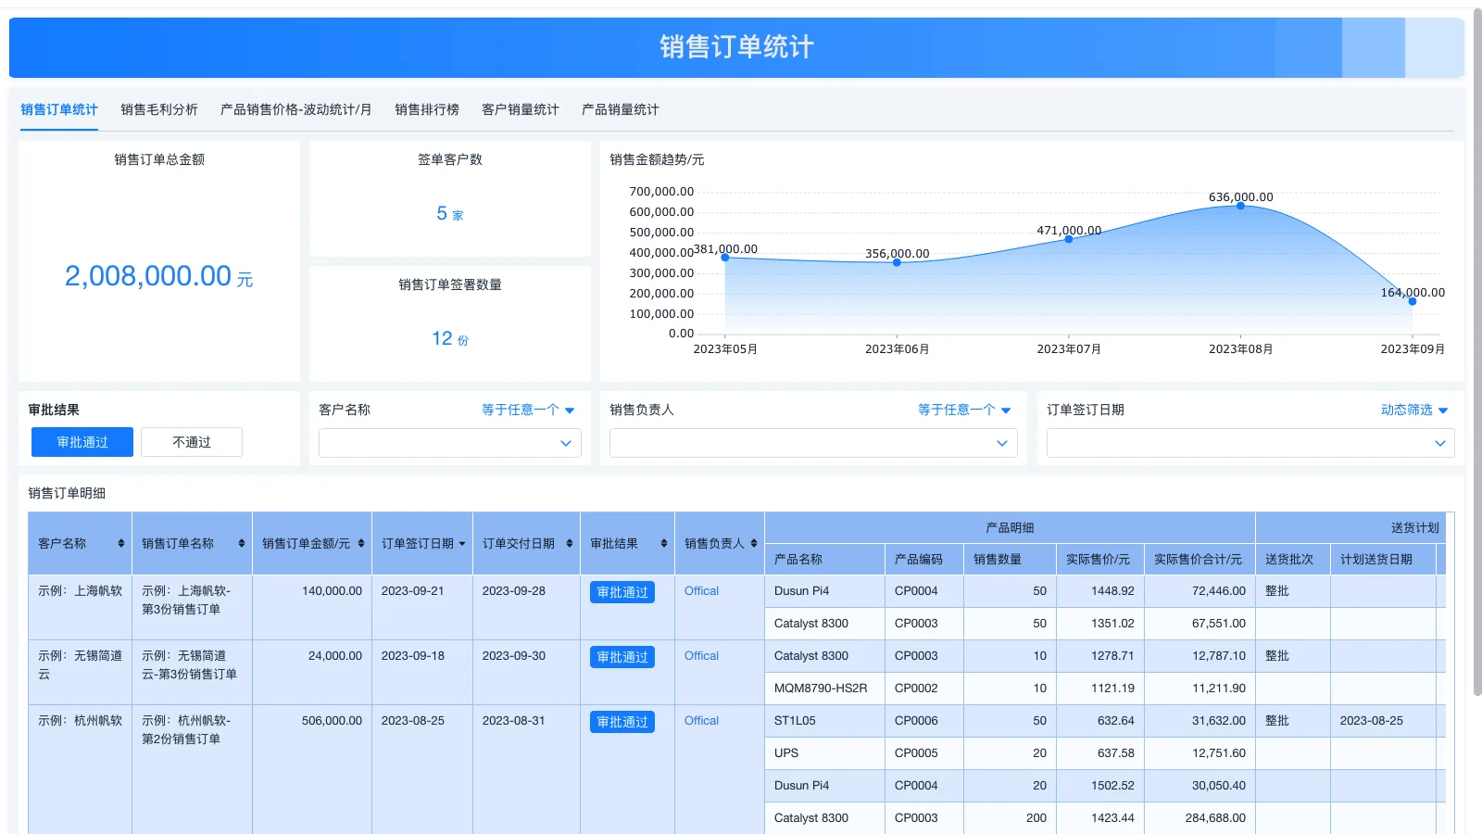Click the 送货批次 column header
The width and height of the screenshot is (1482, 834).
(1292, 560)
